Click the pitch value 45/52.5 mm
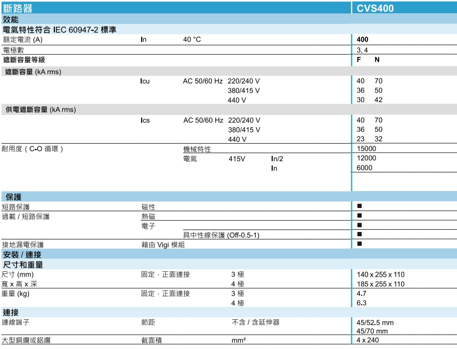 click(x=375, y=322)
